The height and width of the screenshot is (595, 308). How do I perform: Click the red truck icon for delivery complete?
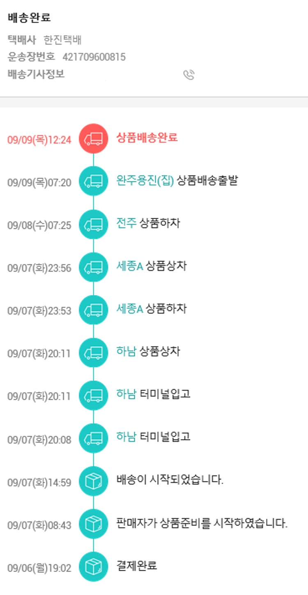(x=93, y=139)
